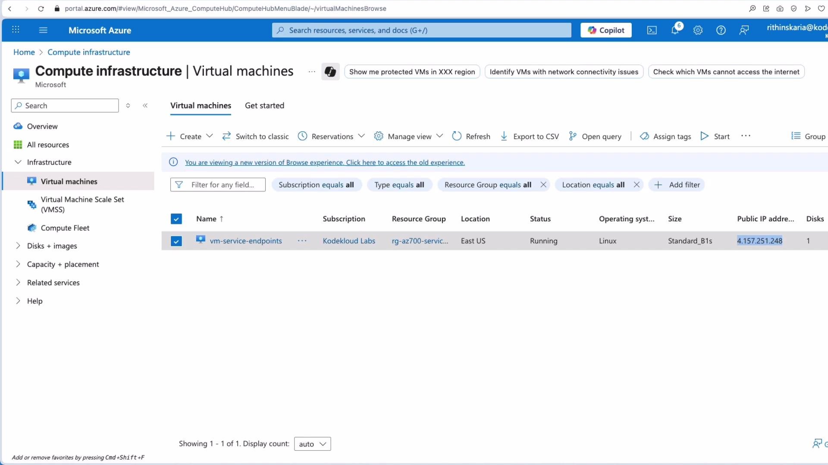Select Virtual machines in sidebar

[69, 181]
